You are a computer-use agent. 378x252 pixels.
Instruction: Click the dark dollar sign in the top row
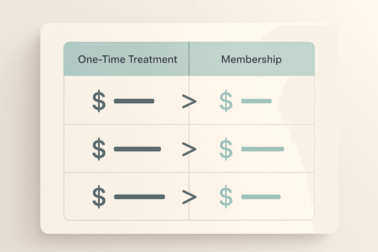(x=99, y=101)
